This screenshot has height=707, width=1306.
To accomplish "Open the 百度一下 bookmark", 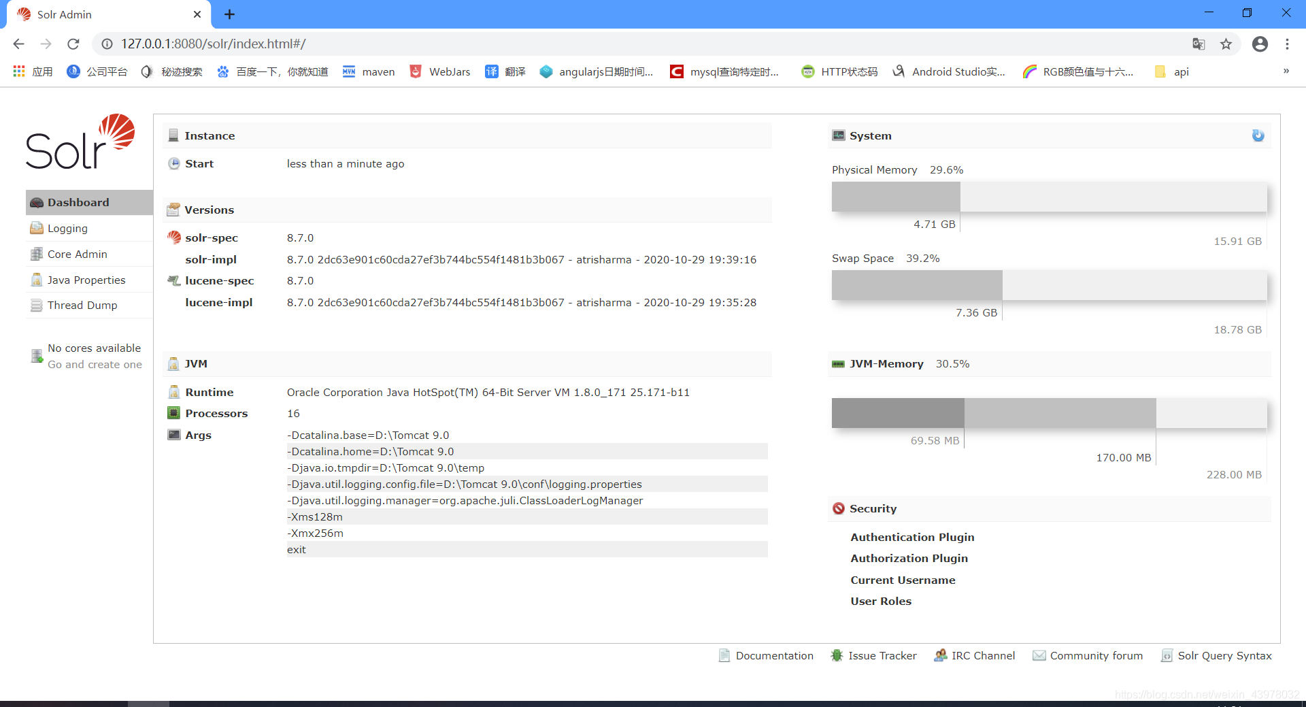I will point(272,71).
